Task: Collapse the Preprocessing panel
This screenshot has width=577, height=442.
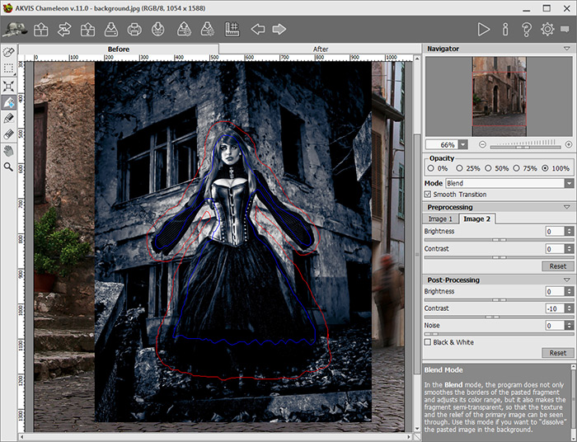Action: point(567,207)
